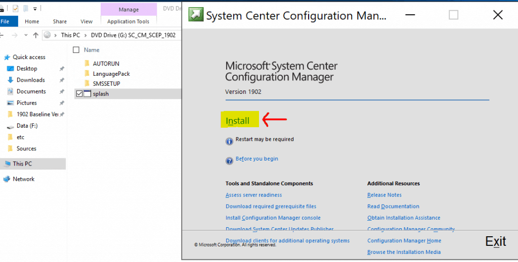518x262 pixels.
Task: Click the Quick access star icon
Action: 7,58
